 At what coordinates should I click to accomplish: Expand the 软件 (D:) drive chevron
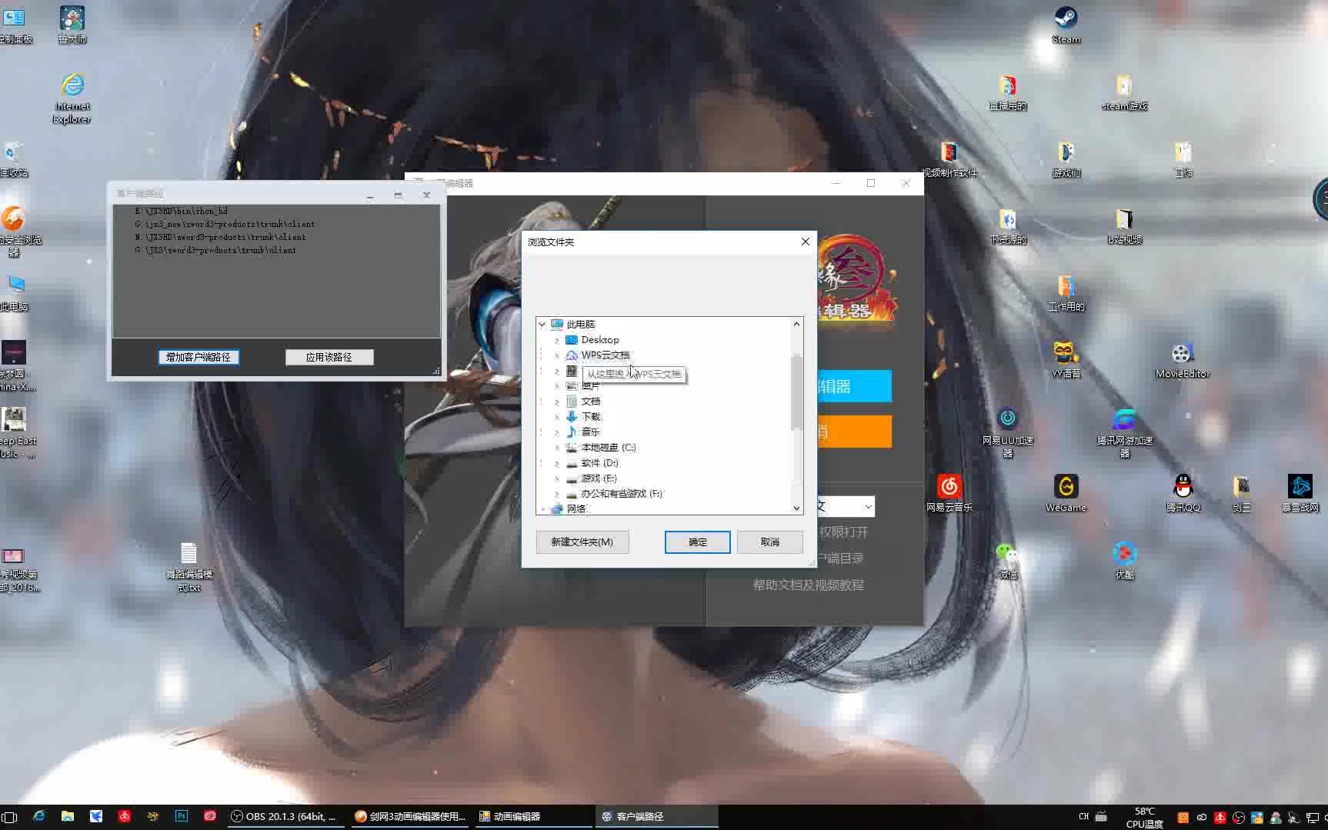point(557,463)
